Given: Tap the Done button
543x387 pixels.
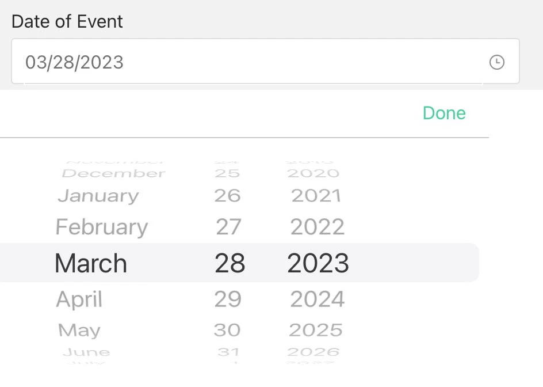Looking at the screenshot, I should pyautogui.click(x=444, y=113).
